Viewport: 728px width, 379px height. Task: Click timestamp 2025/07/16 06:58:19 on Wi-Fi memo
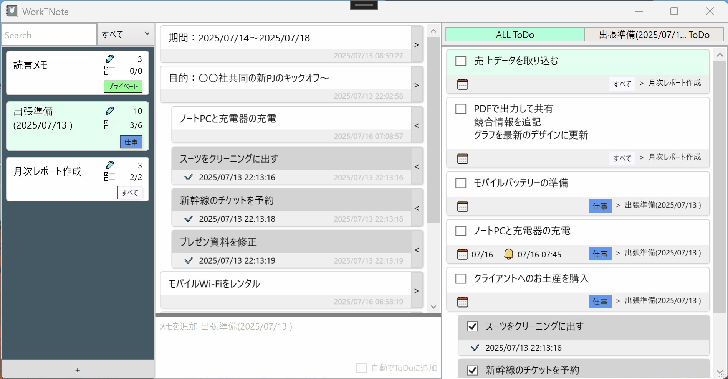368,302
